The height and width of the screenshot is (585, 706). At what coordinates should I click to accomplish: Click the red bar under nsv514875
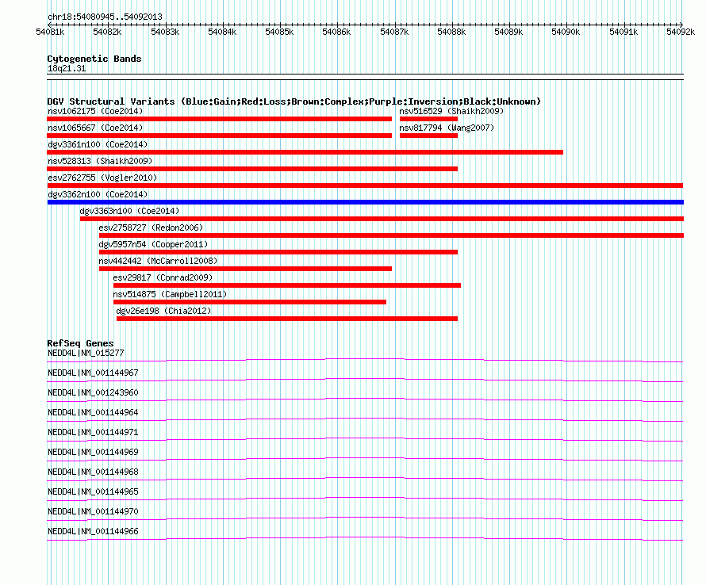[250, 302]
